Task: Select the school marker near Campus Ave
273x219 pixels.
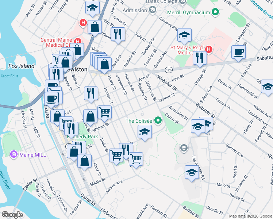Action: click(x=184, y=36)
